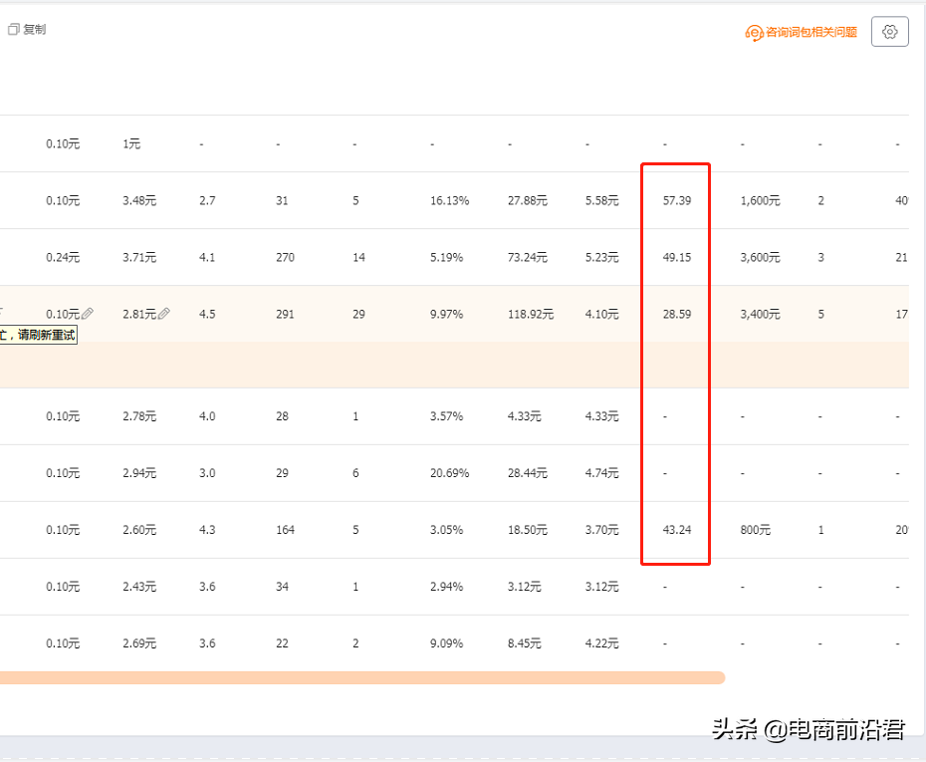Click the 800元 value
This screenshot has height=762, width=926.
(x=756, y=530)
